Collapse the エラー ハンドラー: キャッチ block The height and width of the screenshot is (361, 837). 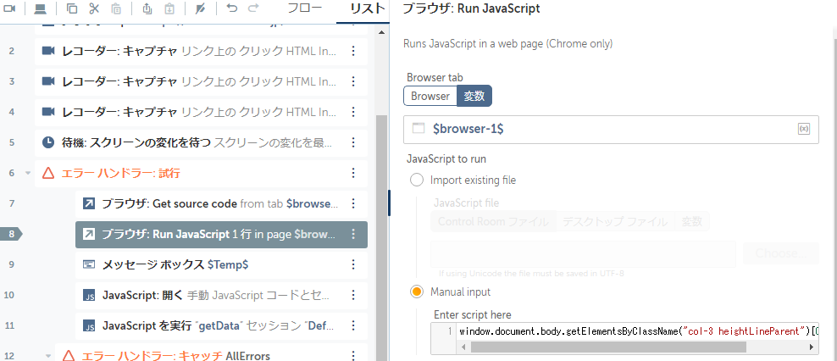click(x=48, y=355)
